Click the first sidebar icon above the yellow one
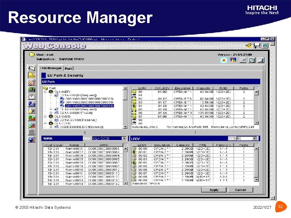291x218 pixels. pyautogui.click(x=32, y=68)
